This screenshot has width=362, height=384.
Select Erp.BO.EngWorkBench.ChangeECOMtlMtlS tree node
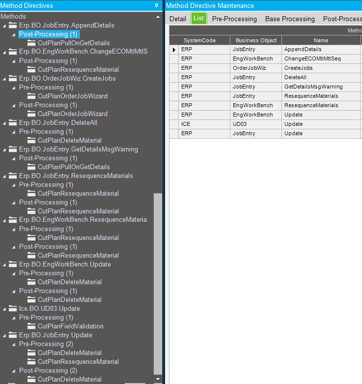(83, 52)
